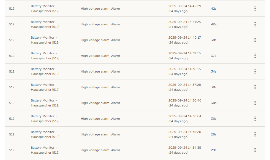Open row actions for the 14:39:15 alarm
This screenshot has height=160, width=270.
click(x=255, y=56)
